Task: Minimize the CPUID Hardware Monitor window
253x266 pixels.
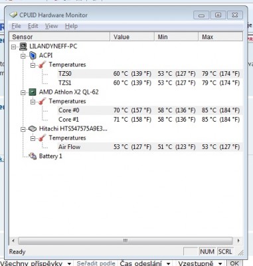Action: click(201, 15)
